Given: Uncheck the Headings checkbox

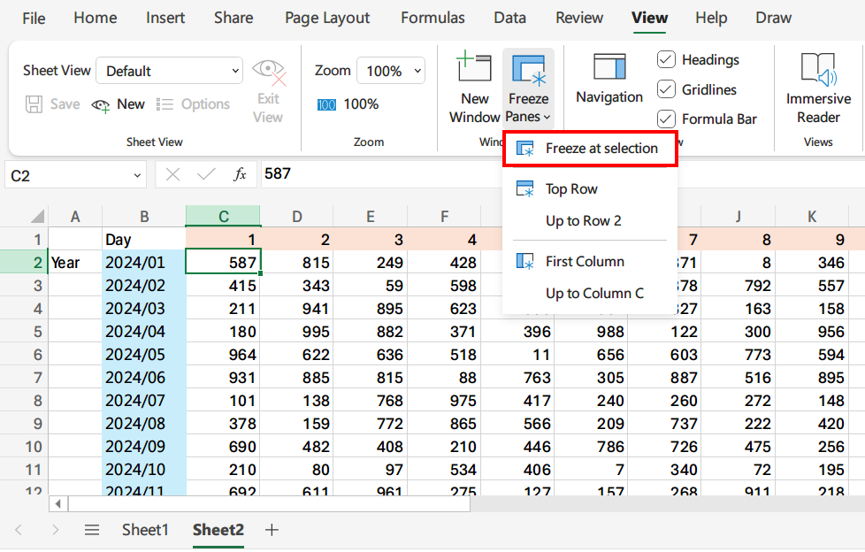Looking at the screenshot, I should (x=665, y=59).
